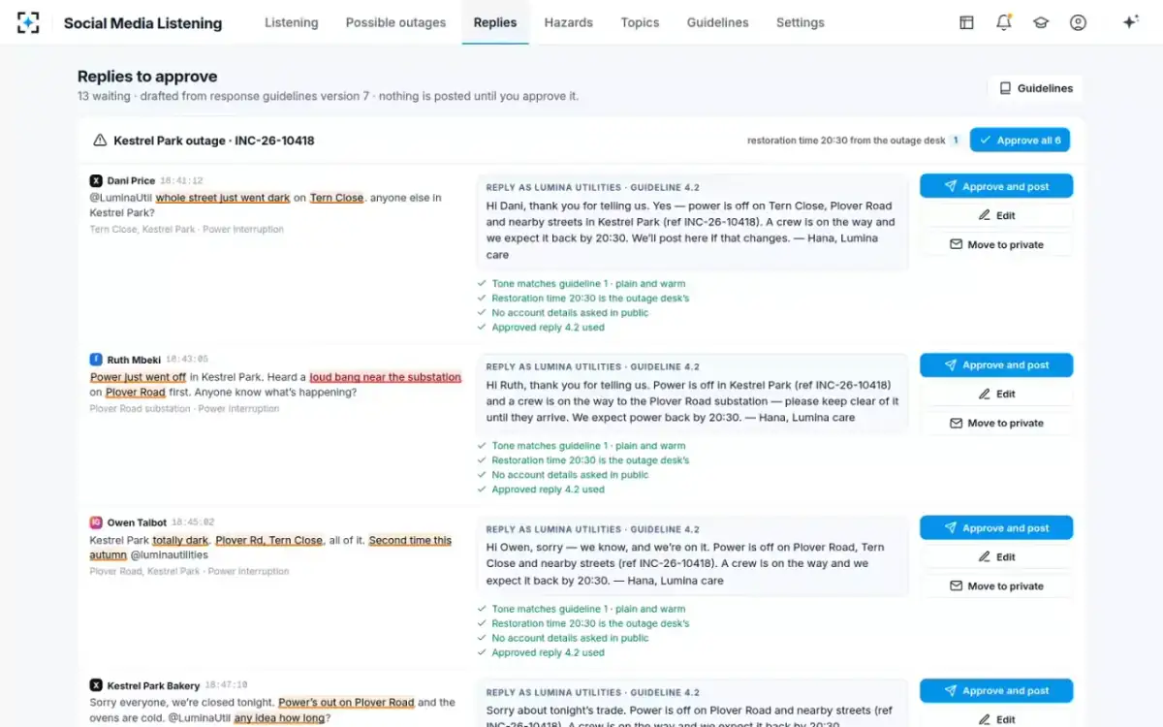The height and width of the screenshot is (727, 1163).
Task: Edit the reply to Dani Price
Action: pyautogui.click(x=996, y=215)
